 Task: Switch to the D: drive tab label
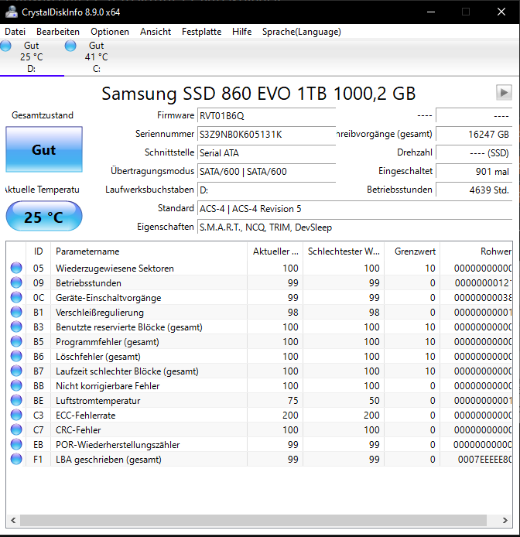coord(31,69)
